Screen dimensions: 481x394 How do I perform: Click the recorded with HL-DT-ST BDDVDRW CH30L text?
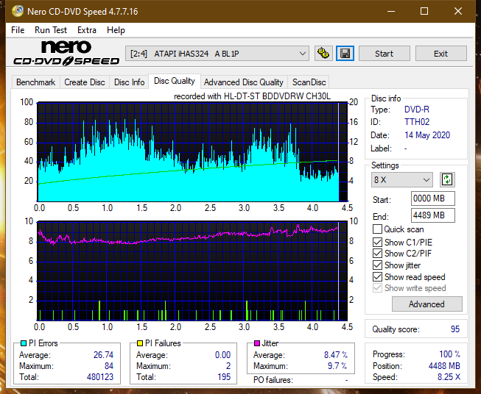point(252,96)
